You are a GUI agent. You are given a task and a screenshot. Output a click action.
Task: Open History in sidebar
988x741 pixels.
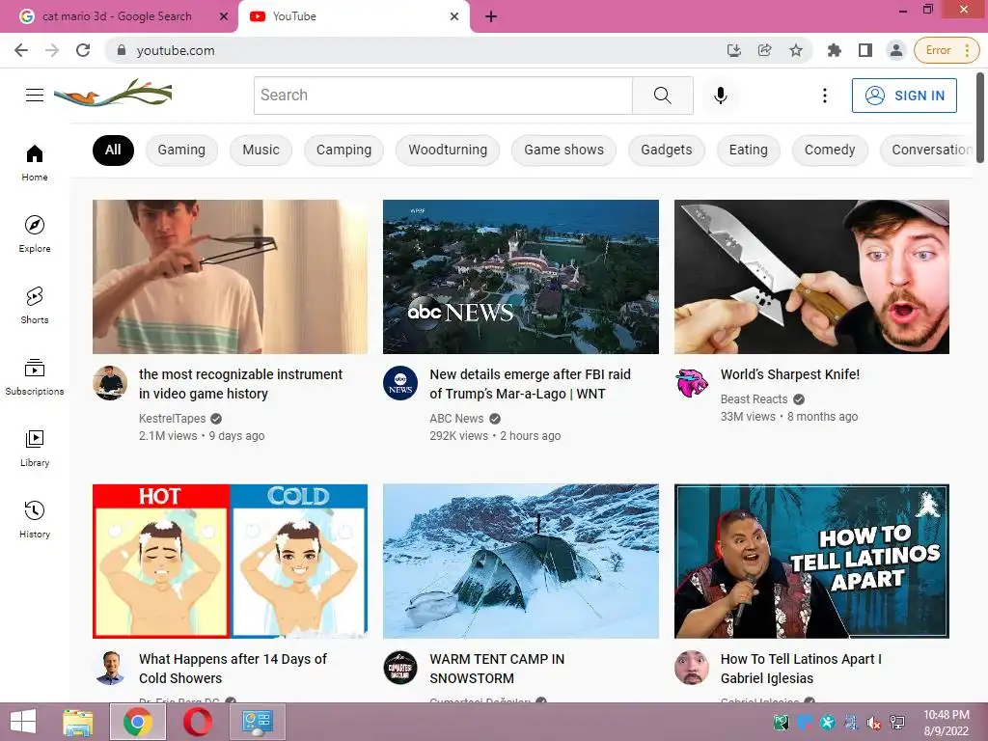click(x=35, y=518)
